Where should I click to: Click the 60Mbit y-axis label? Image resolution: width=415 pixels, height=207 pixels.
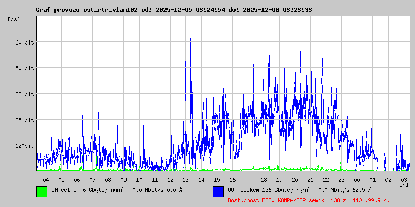tap(24, 42)
